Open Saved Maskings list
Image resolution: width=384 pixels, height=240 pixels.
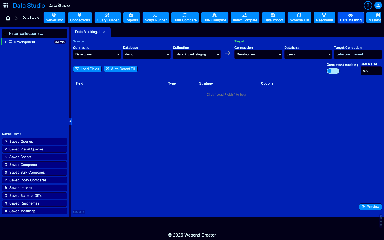35,211
